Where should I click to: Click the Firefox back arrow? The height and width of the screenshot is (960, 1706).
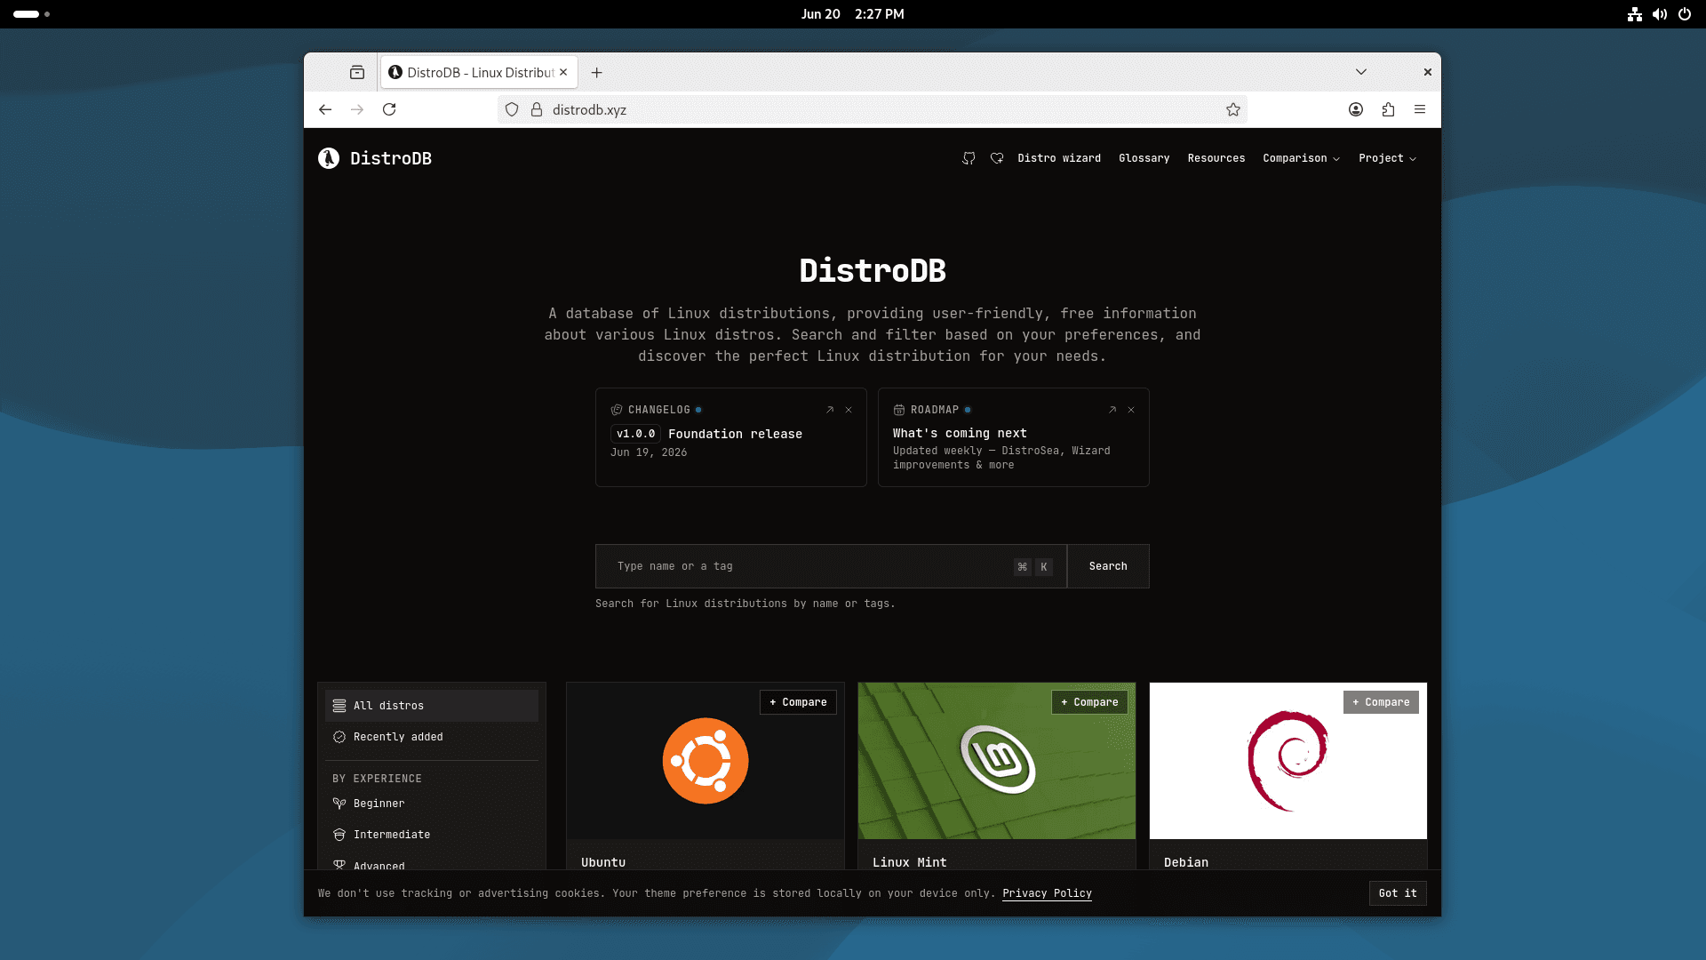[325, 109]
